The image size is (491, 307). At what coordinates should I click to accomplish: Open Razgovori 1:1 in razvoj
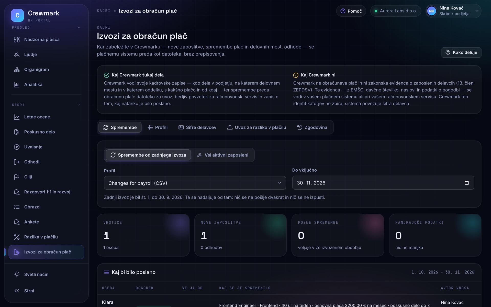(46, 192)
